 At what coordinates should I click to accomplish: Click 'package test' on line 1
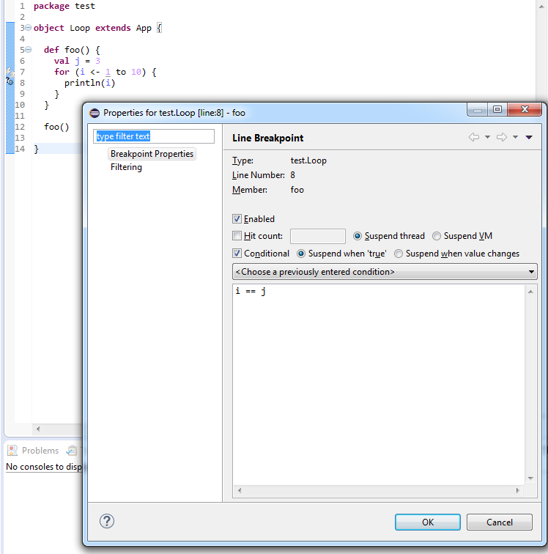tap(64, 6)
